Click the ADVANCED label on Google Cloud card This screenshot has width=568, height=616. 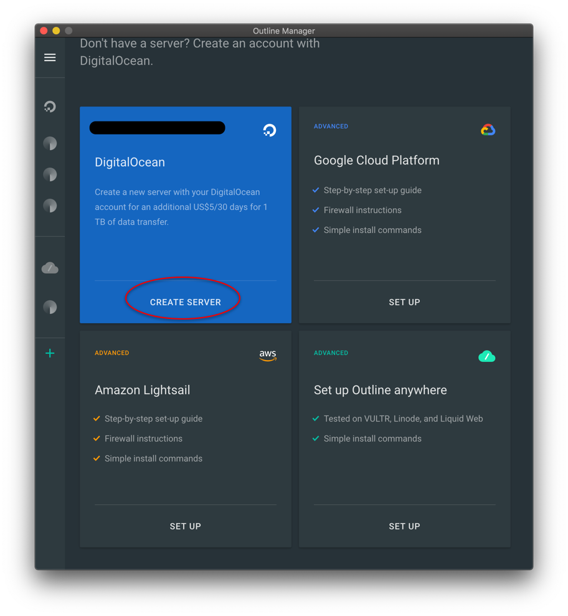pos(331,126)
